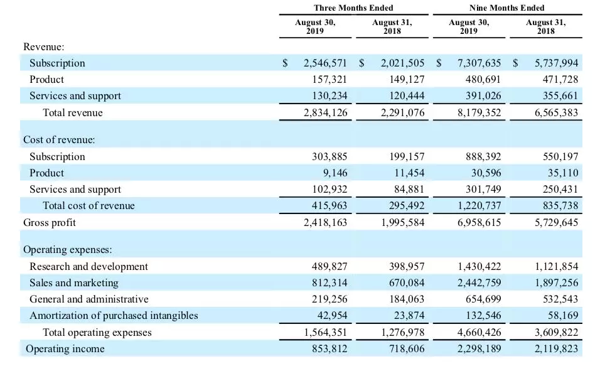The width and height of the screenshot is (605, 366).
Task: Select subscription revenue value 2,546,571
Action: coord(325,63)
